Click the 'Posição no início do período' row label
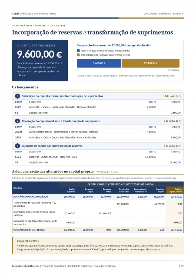 click(x=31, y=197)
